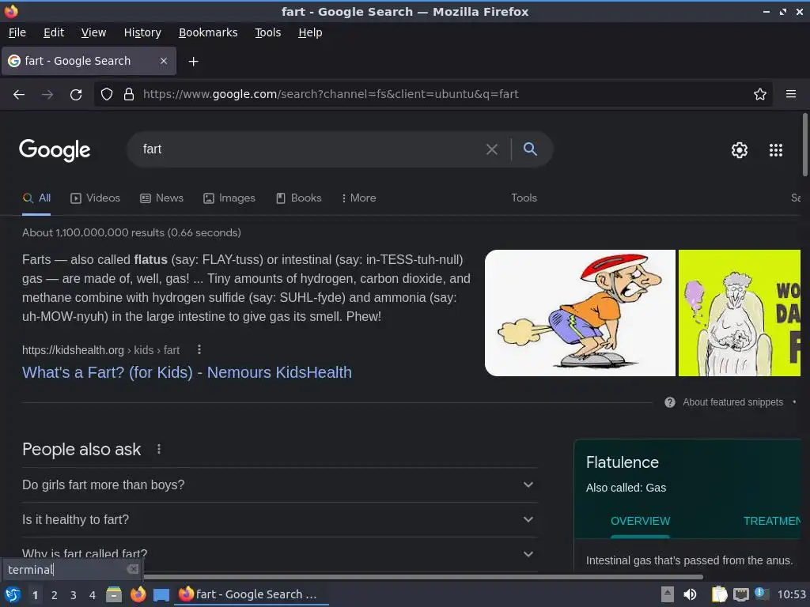Open 'What's a Fart? (for Kids)' link
Image resolution: width=810 pixels, height=607 pixels.
(187, 372)
